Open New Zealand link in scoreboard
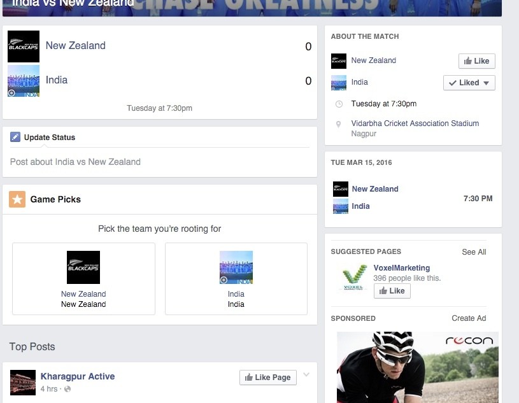The image size is (519, 403). (76, 45)
